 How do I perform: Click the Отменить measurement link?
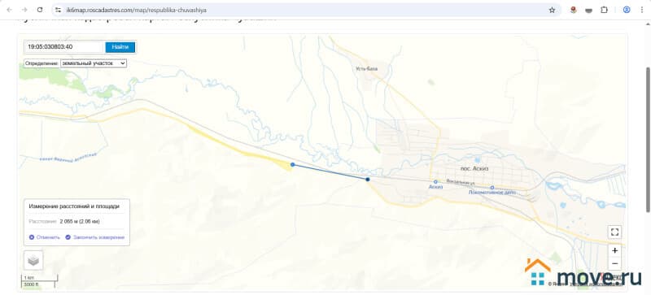45,237
